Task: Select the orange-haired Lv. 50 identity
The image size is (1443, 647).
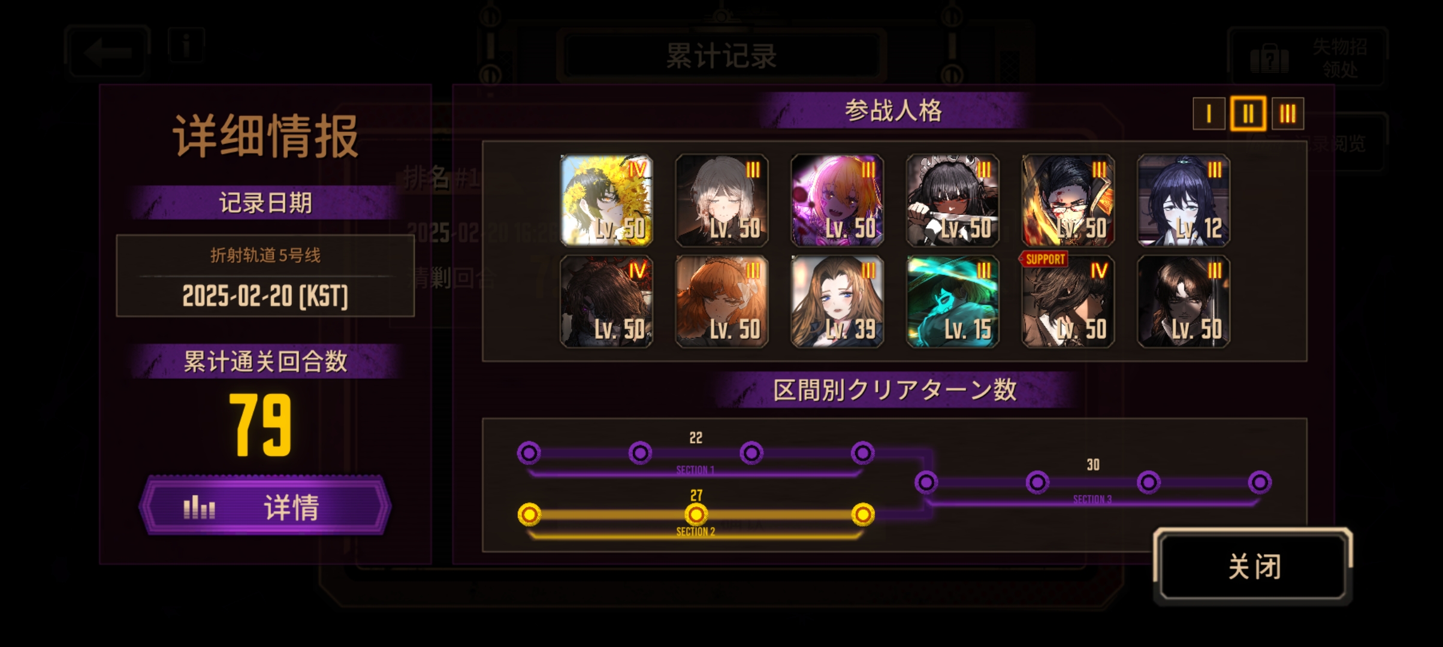Action: pos(722,302)
